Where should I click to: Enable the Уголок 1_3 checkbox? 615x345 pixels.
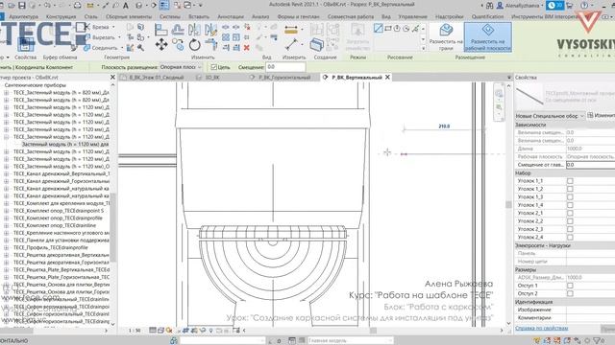570,196
